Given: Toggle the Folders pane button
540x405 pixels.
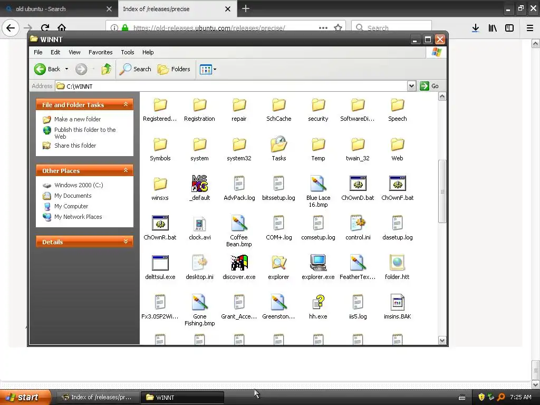Looking at the screenshot, I should [x=174, y=69].
